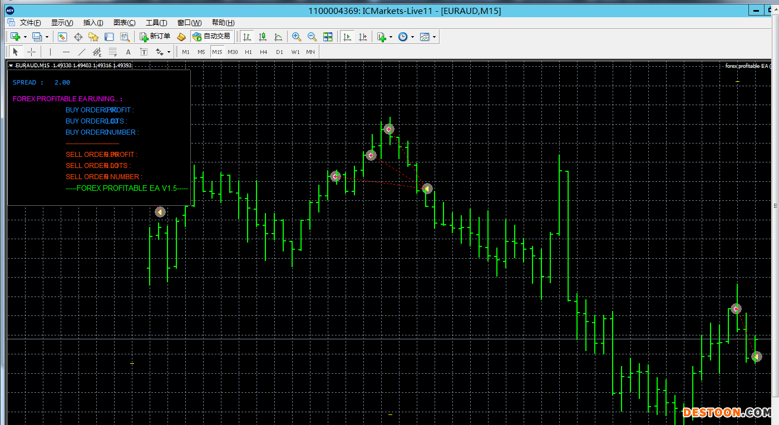Screen dimensions: 779x425
Task: Click the chart icon left of 文件 menu
Action: (x=12, y=22)
